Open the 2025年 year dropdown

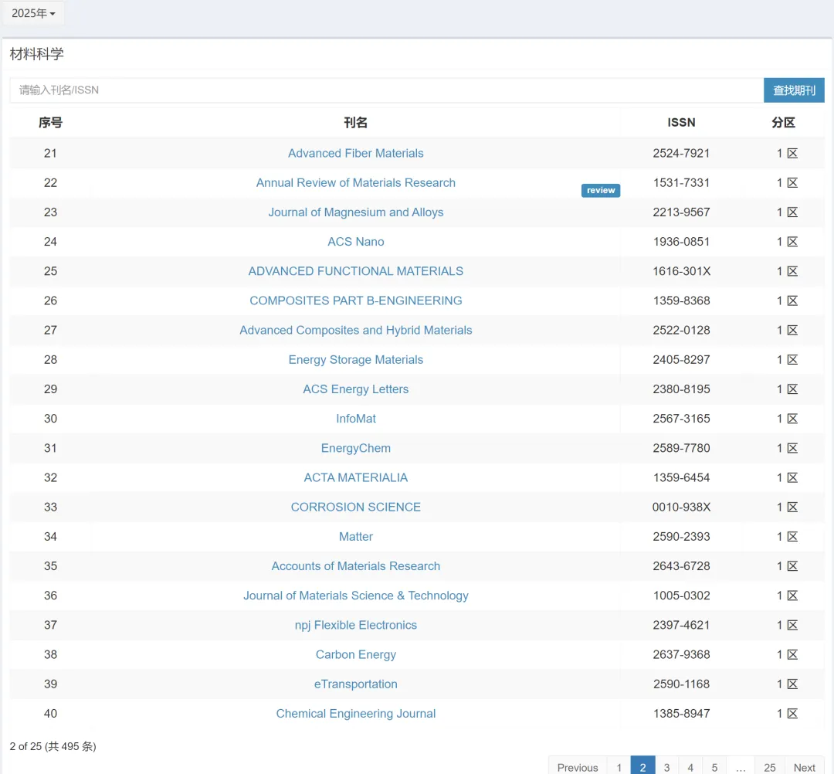click(x=33, y=13)
